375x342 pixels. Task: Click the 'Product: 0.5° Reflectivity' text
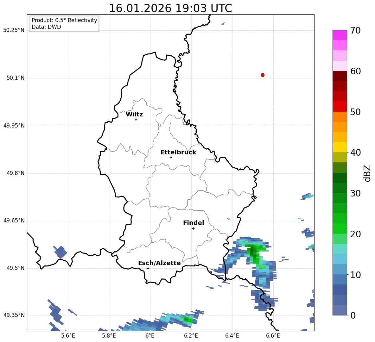tap(64, 20)
